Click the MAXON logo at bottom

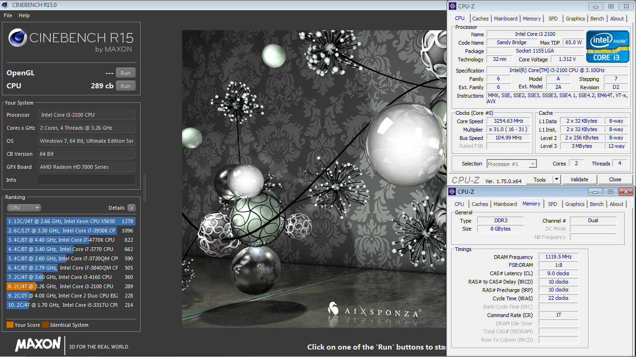point(38,344)
